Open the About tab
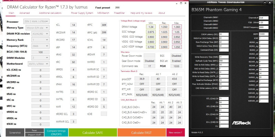This screenshot has height=137, width=275. tap(162, 13)
